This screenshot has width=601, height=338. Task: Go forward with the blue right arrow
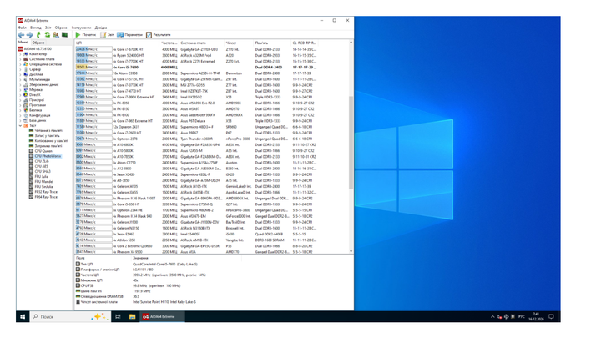click(x=29, y=35)
